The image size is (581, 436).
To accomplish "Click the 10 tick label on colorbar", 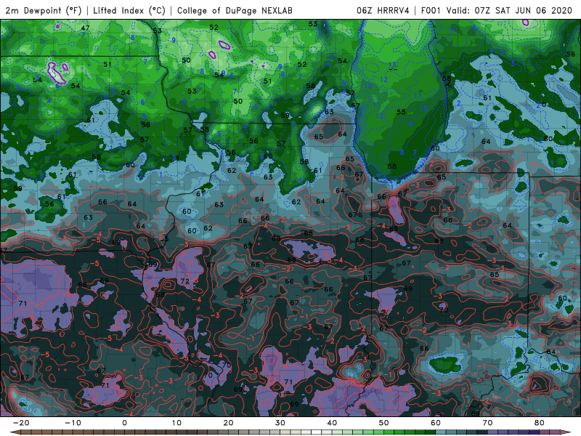I will pos(176,423).
